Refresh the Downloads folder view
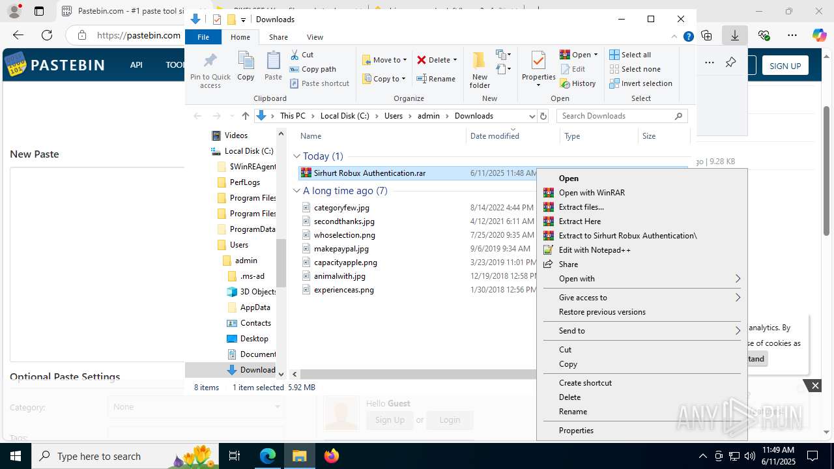 pos(543,116)
